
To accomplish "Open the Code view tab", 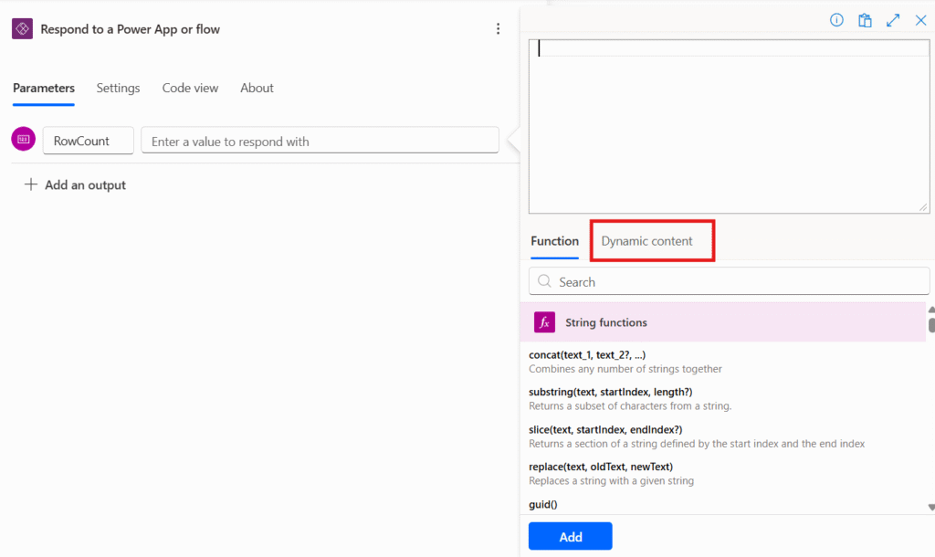I will [x=190, y=88].
